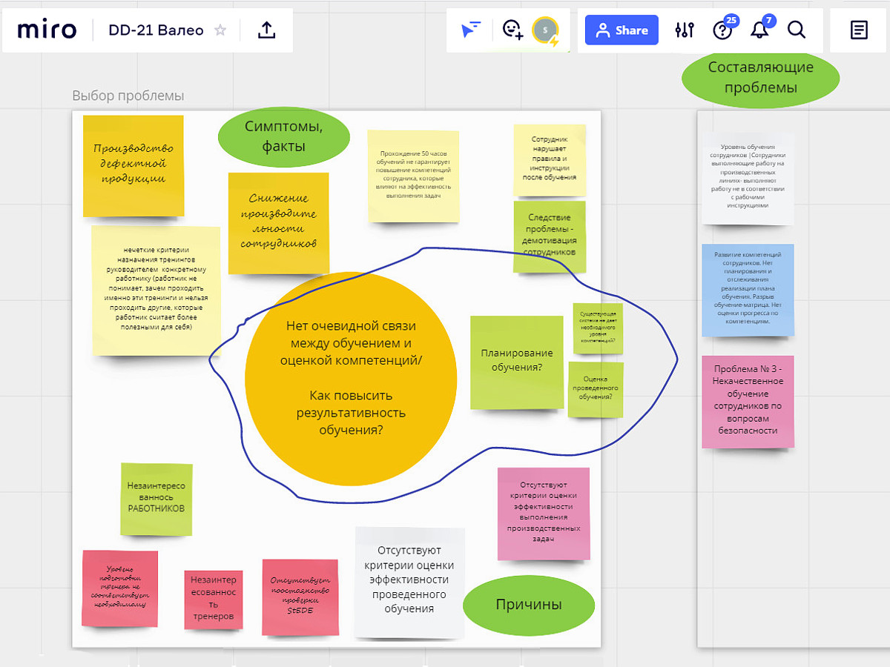The height and width of the screenshot is (667, 890).
Task: Click the board title DD-21 Валео
Action: point(156,30)
